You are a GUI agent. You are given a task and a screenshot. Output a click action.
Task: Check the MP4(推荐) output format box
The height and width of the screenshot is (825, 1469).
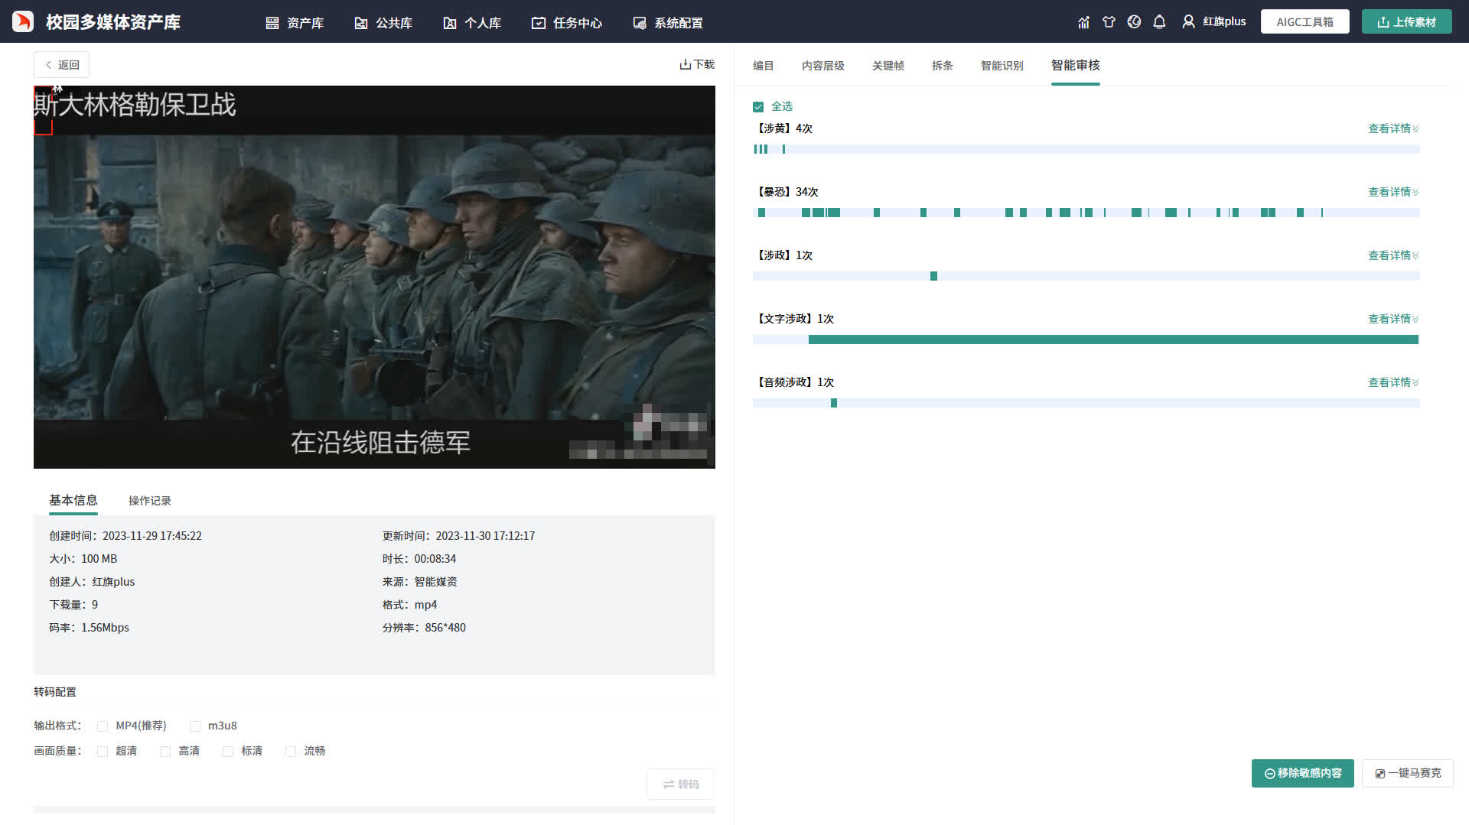coord(103,726)
